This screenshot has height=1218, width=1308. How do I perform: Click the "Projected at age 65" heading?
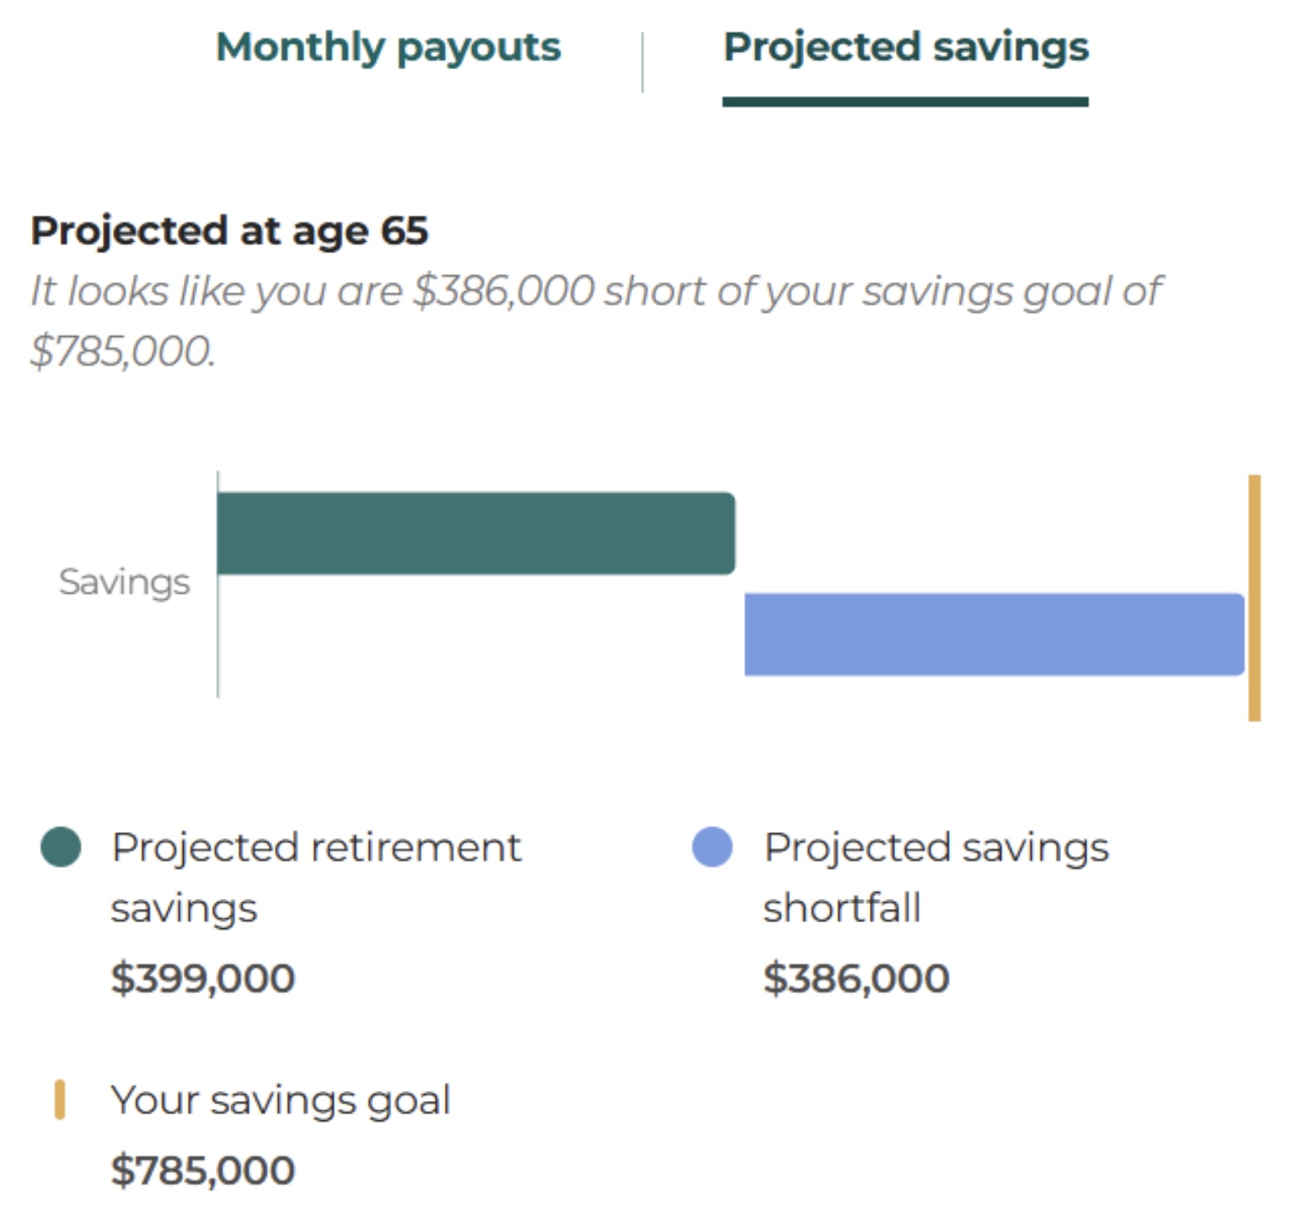pyautogui.click(x=229, y=231)
